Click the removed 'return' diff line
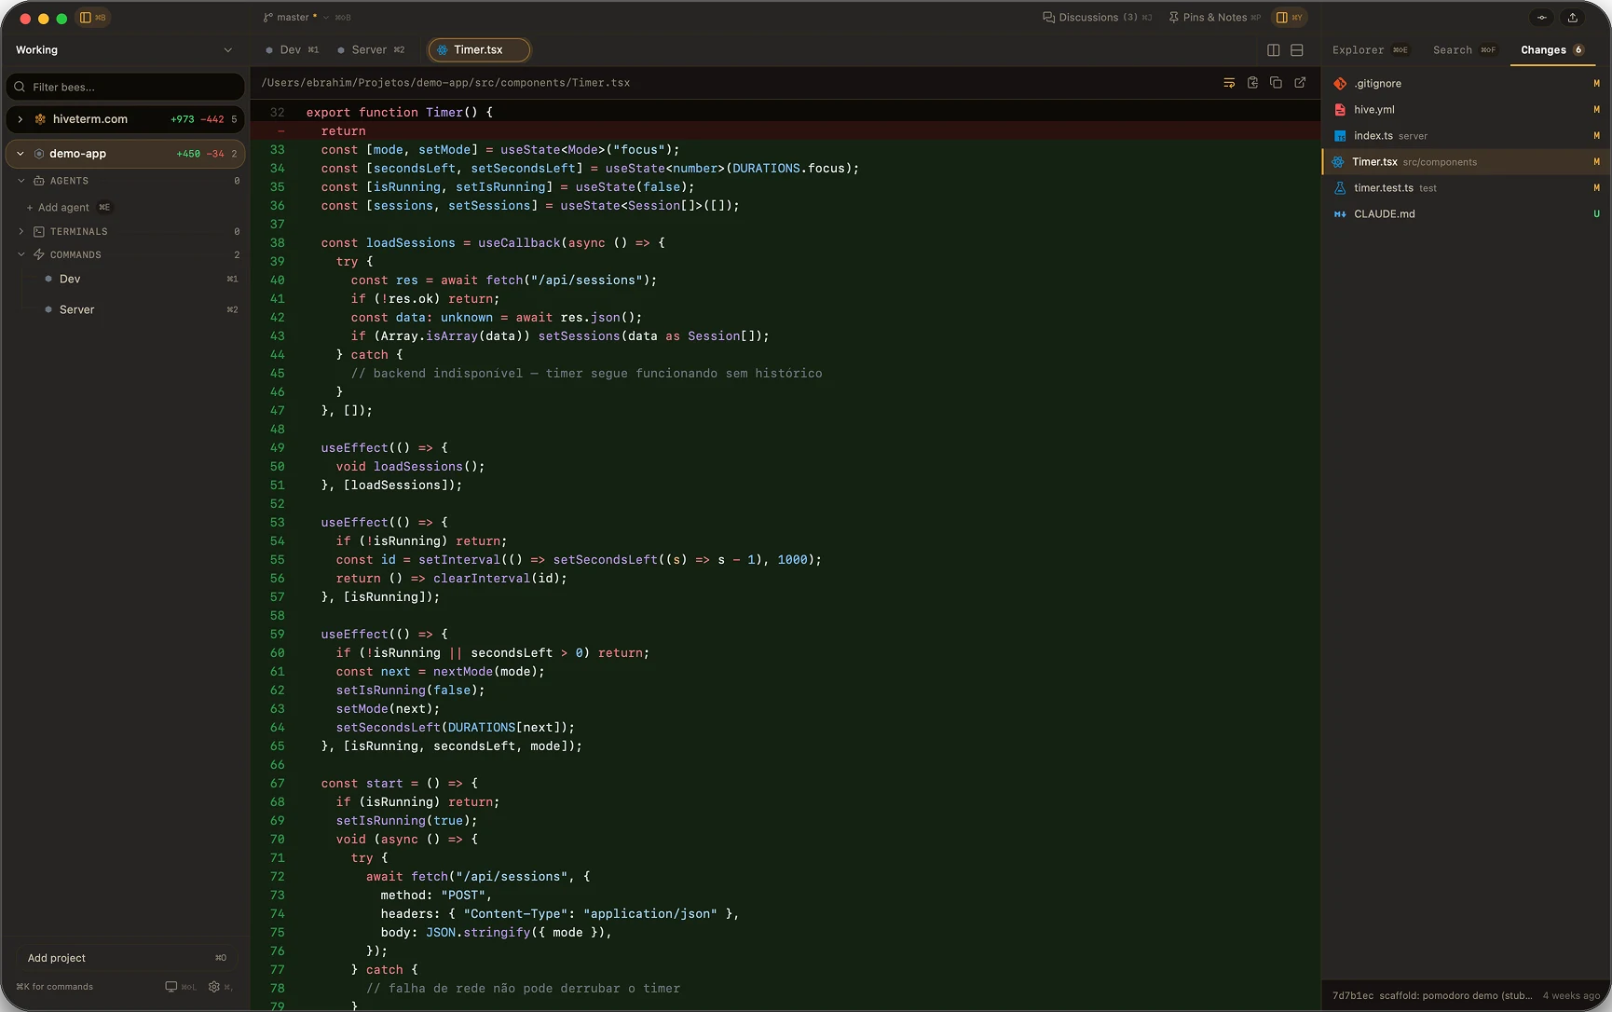 coord(785,131)
